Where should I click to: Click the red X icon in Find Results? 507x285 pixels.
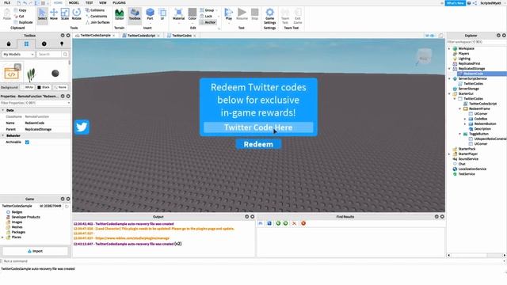click(x=294, y=223)
